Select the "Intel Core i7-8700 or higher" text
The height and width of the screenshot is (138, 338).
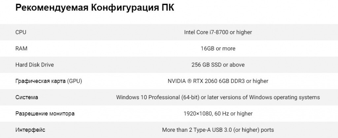click(x=218, y=32)
